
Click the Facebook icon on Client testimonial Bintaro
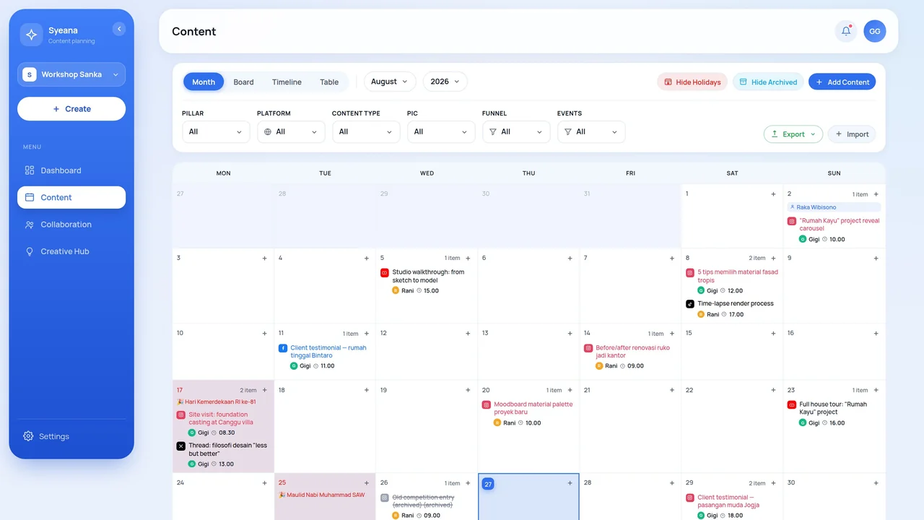click(283, 348)
